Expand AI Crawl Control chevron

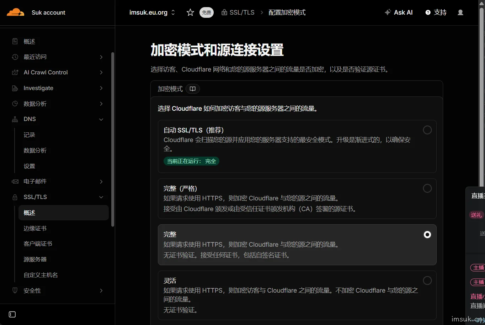[x=101, y=72]
